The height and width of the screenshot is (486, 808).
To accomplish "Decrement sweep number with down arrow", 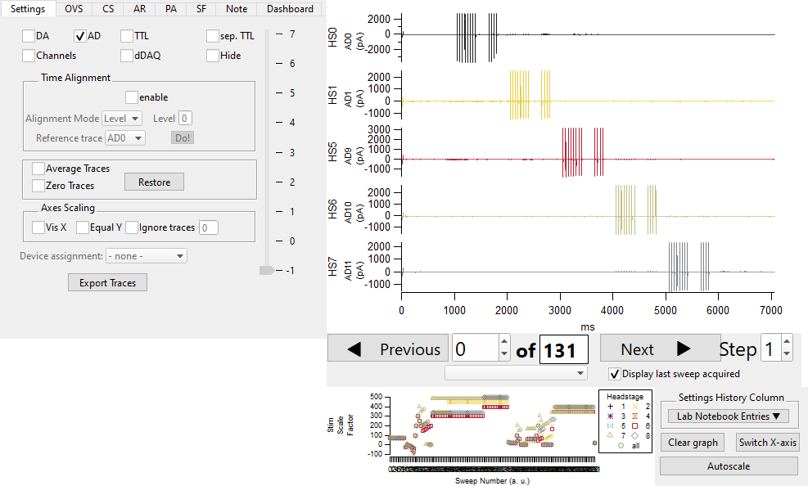I will pos(504,355).
